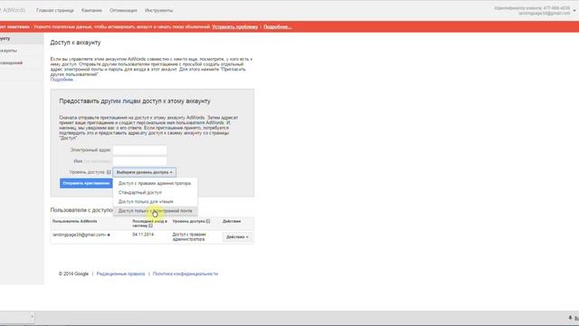Viewport: 579px width, 326px height.
Task: Click help icon next to Уровень доступа label in form
Action: [109, 172]
